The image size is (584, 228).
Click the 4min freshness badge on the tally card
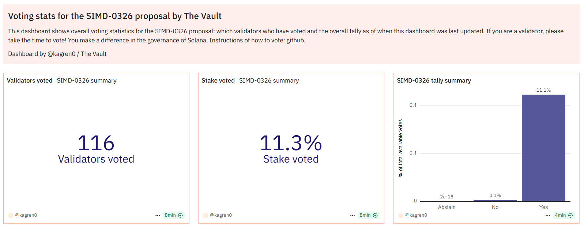pyautogui.click(x=560, y=215)
